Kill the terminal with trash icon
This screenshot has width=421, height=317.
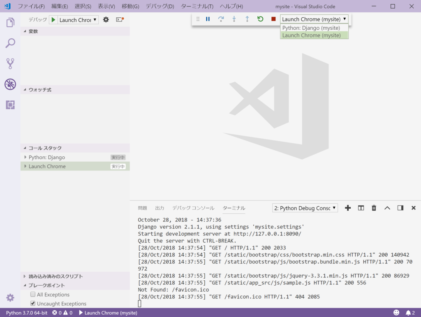pyautogui.click(x=374, y=208)
